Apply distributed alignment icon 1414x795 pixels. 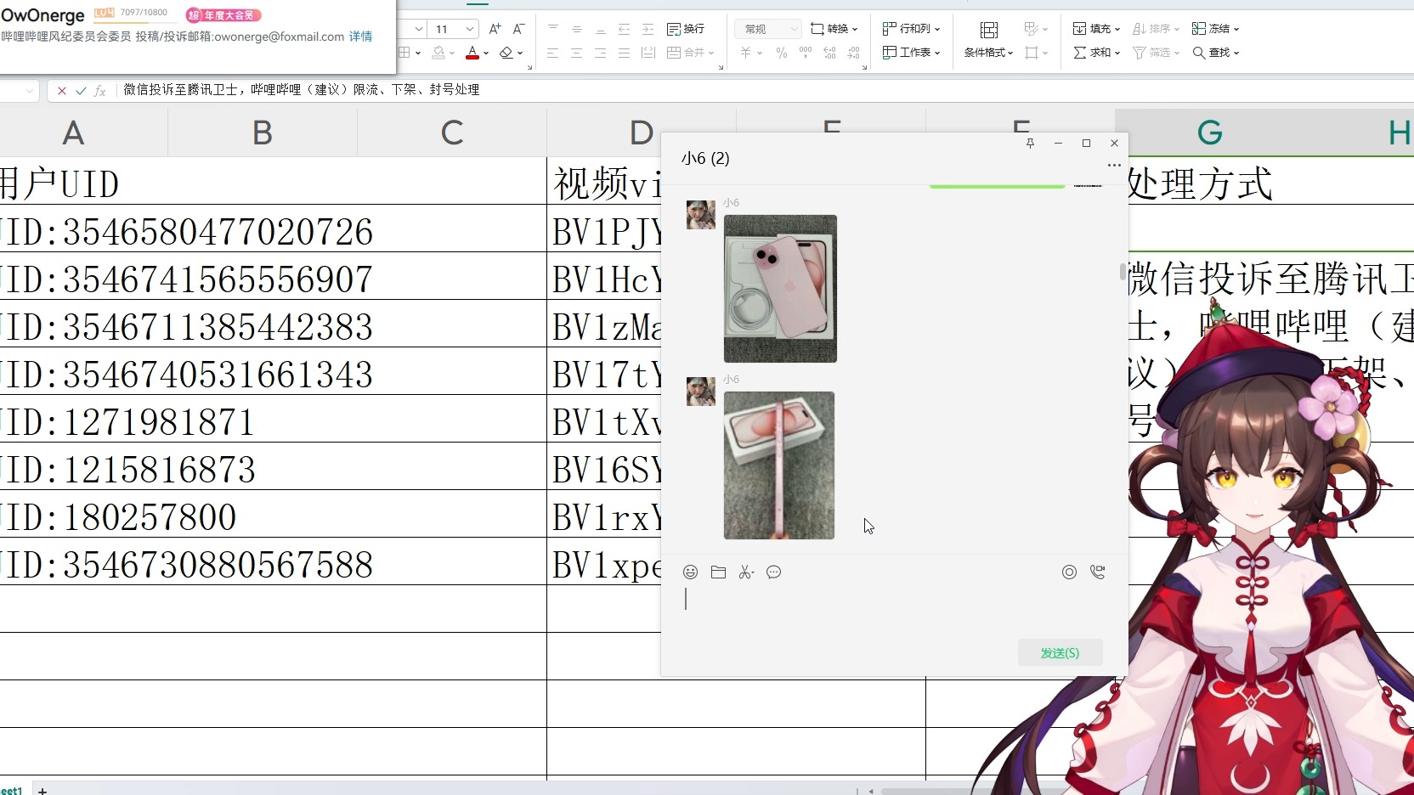tap(648, 53)
